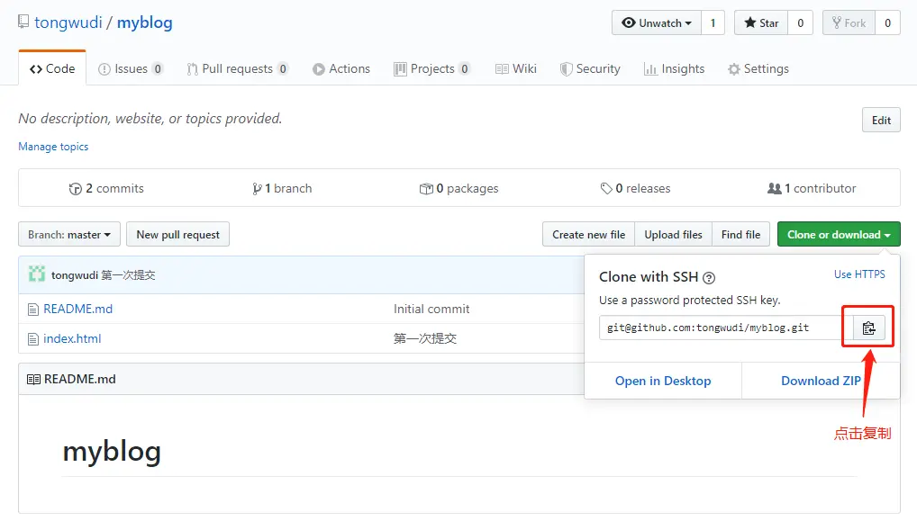Click the commits history clock icon

(76, 189)
